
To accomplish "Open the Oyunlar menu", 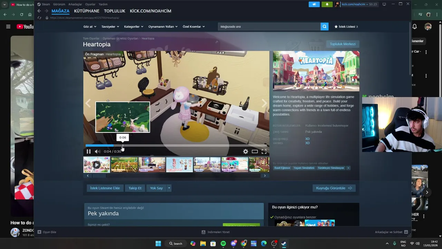I will (x=90, y=4).
